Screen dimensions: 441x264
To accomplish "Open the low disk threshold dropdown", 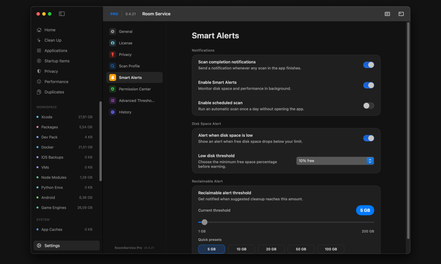I will click(335, 161).
